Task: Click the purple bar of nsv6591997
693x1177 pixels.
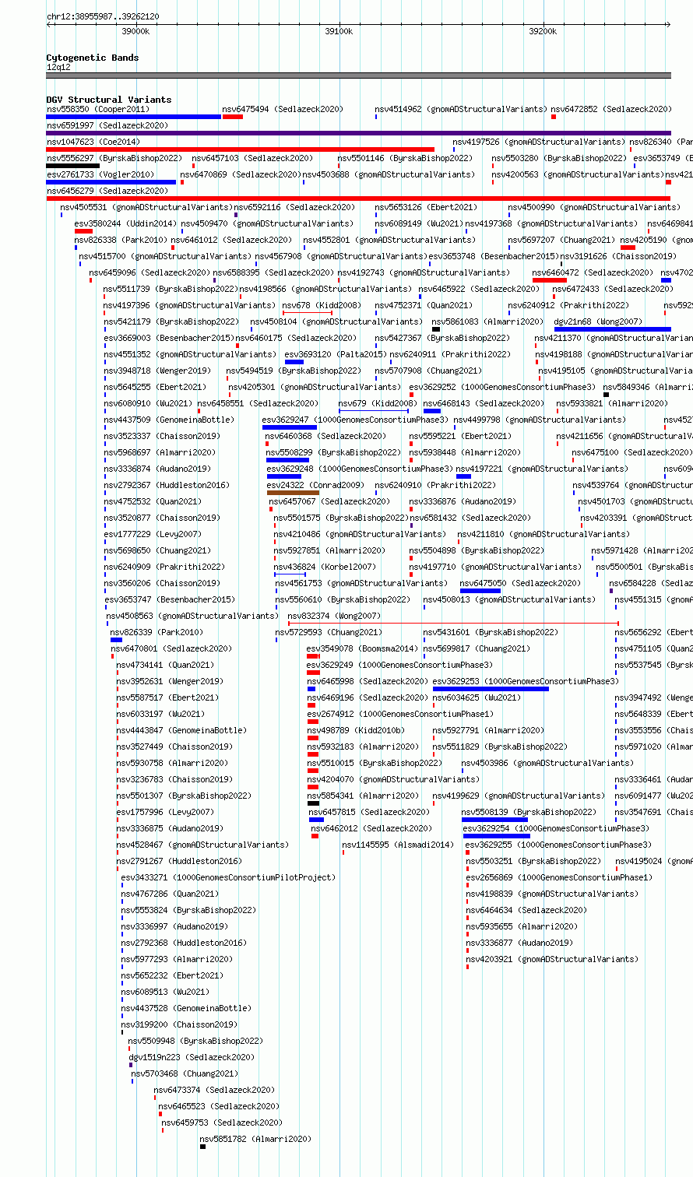Action: 359,133
